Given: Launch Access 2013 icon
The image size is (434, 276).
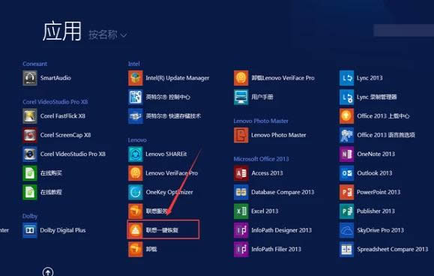Looking at the screenshot, I should pyautogui.click(x=241, y=173).
